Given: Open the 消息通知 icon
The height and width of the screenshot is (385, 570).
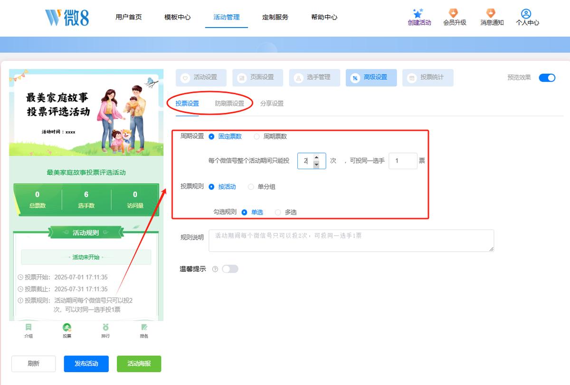Looking at the screenshot, I should click(491, 13).
